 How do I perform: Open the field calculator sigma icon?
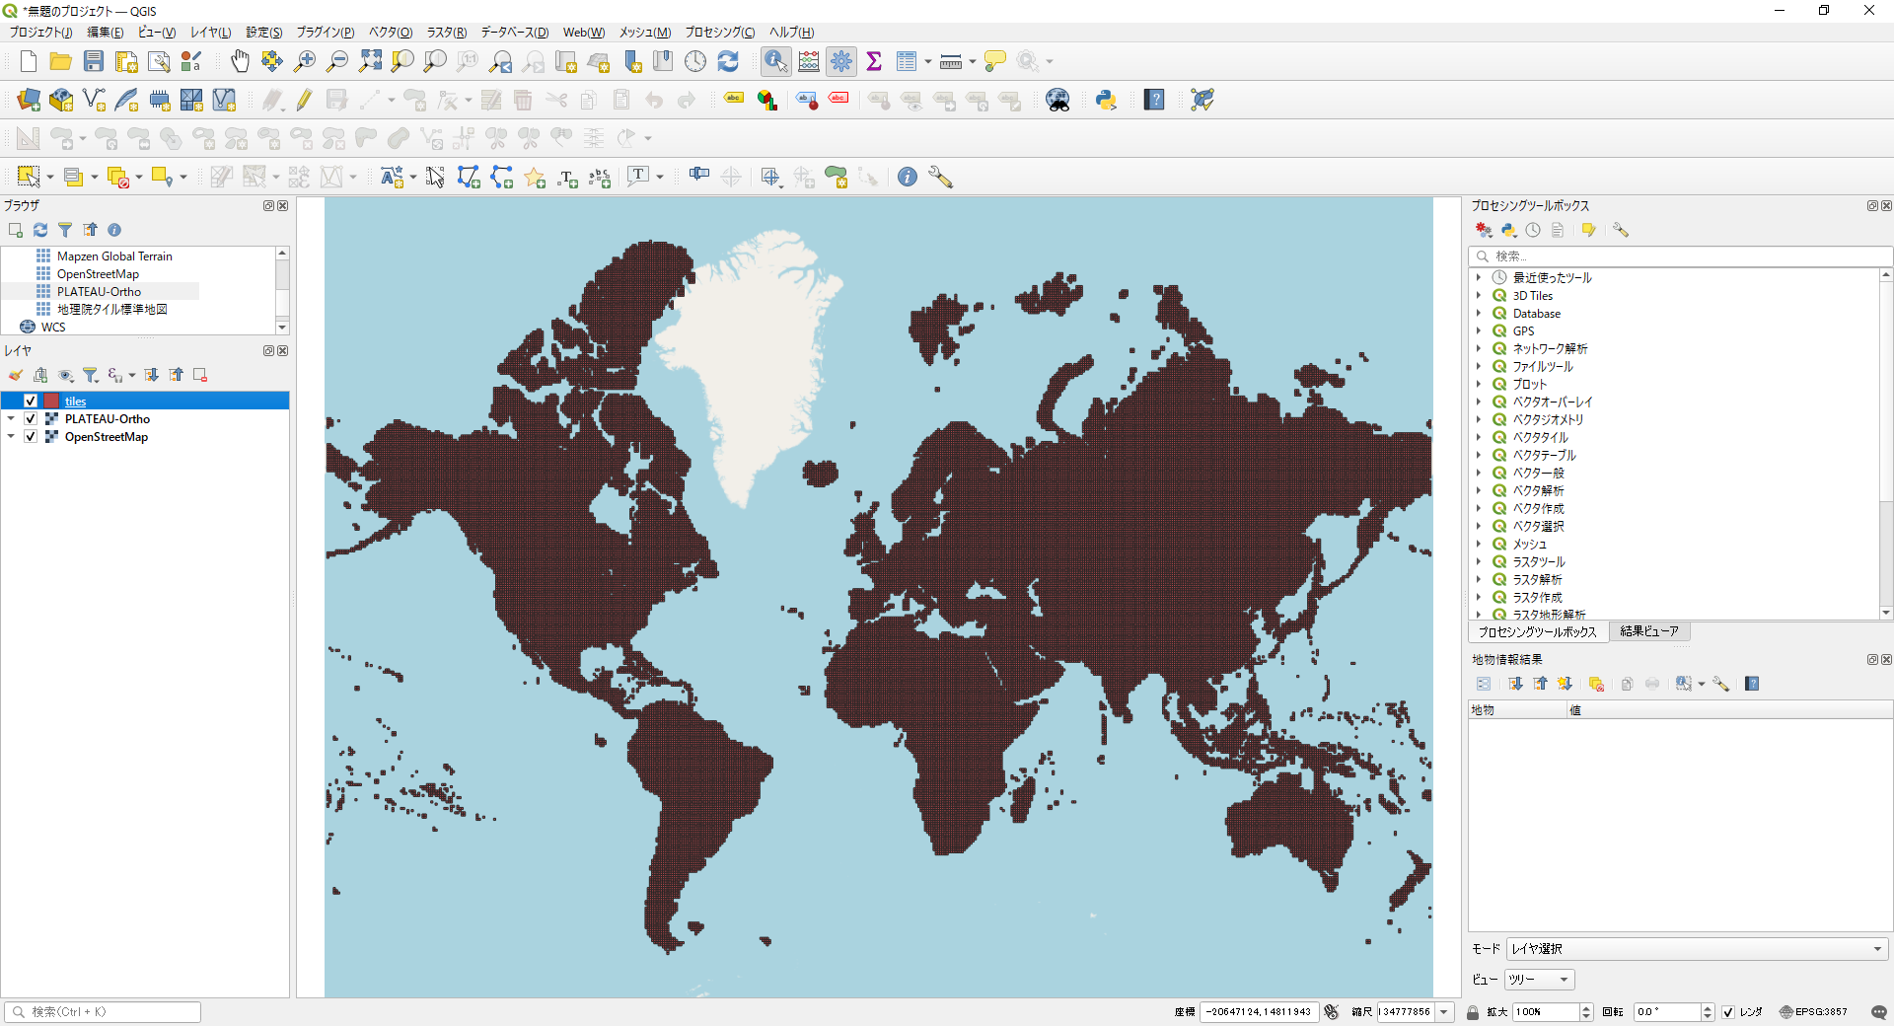tap(873, 61)
